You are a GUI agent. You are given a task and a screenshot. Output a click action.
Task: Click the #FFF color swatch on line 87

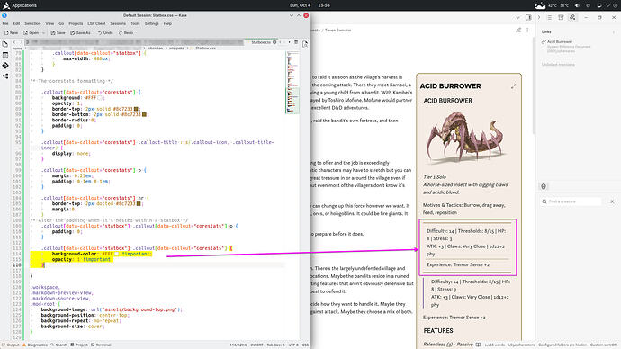[x=100, y=98]
